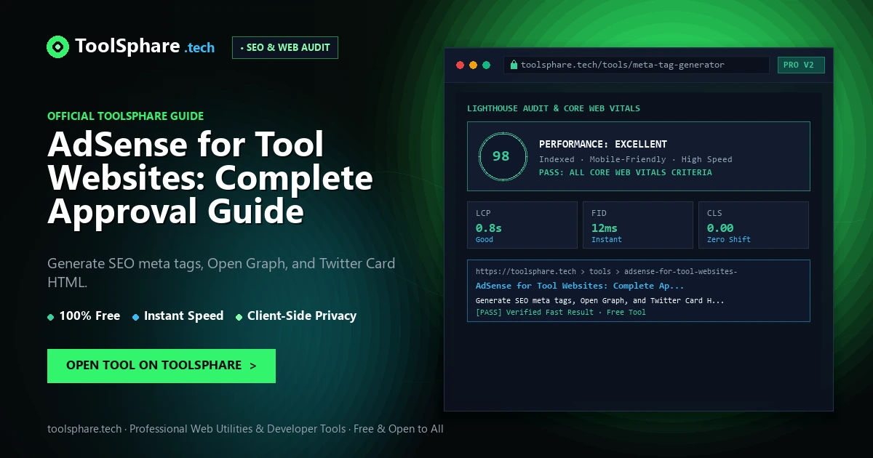Click the toolsphare.tech URL address field
Image resolution: width=873 pixels, height=458 pixels.
tap(637, 65)
